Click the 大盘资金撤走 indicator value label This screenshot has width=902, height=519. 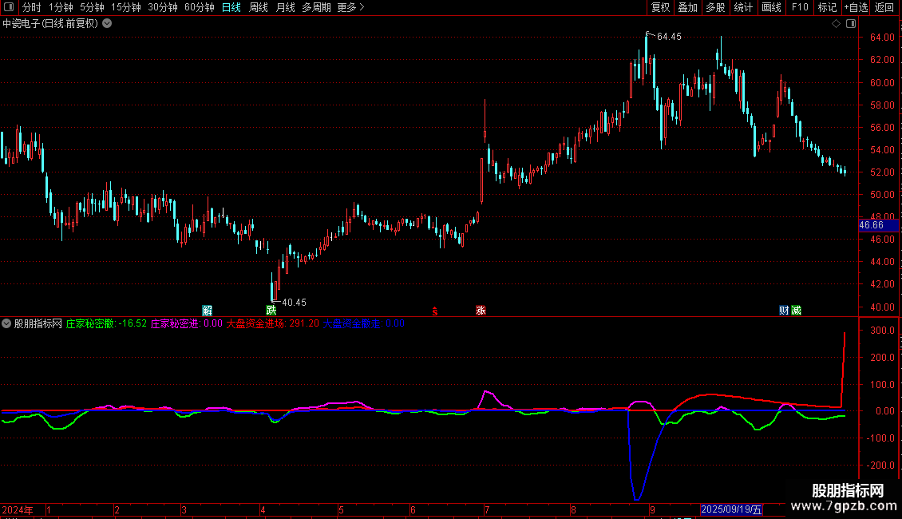click(363, 324)
